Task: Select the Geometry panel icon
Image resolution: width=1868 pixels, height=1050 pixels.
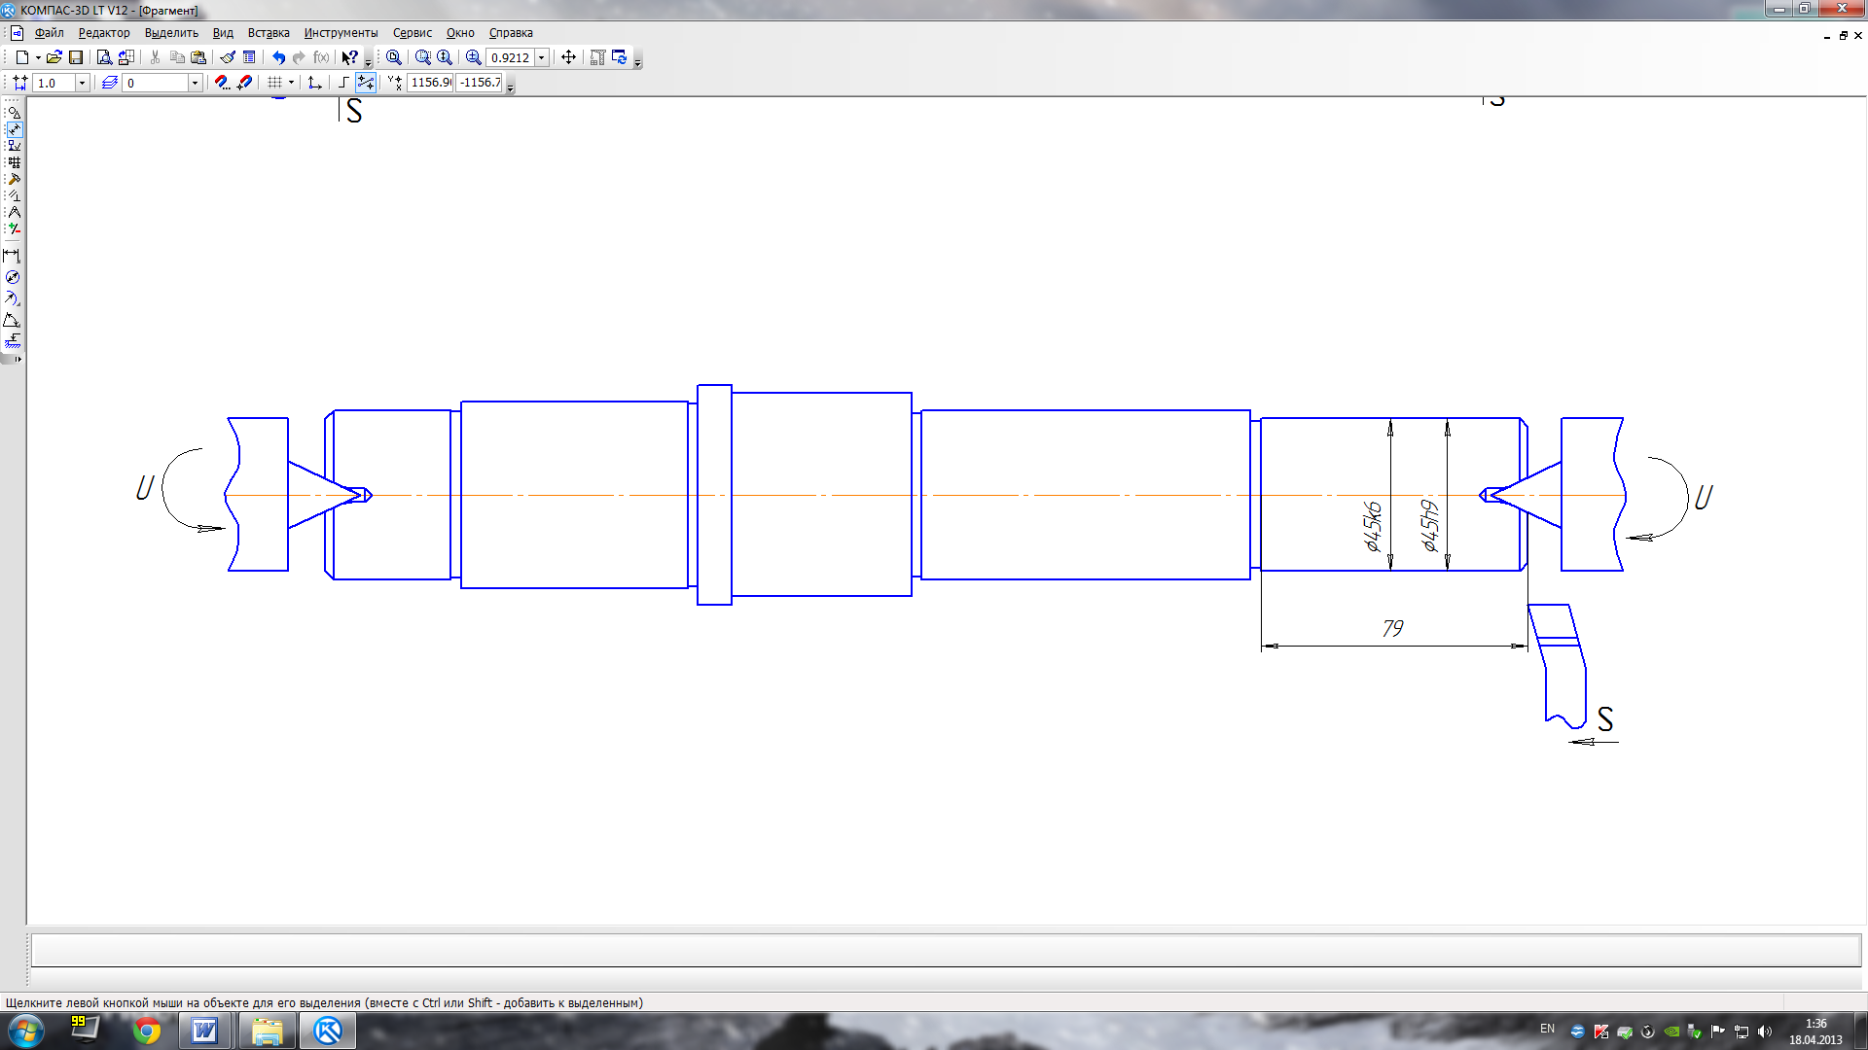Action: 14,113
